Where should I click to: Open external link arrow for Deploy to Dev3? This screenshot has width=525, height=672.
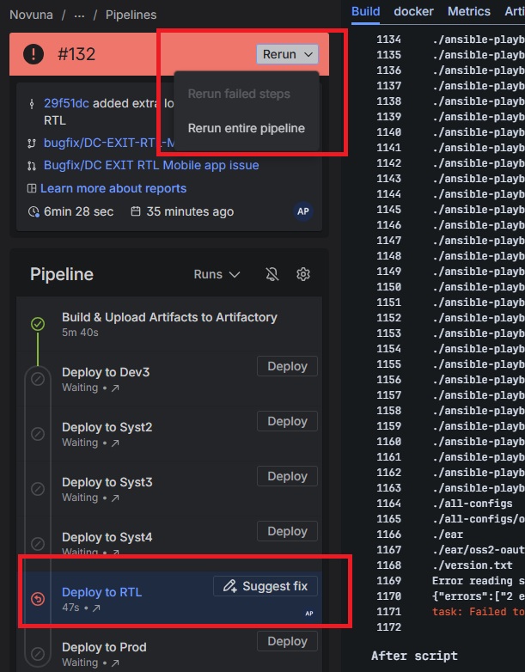115,388
